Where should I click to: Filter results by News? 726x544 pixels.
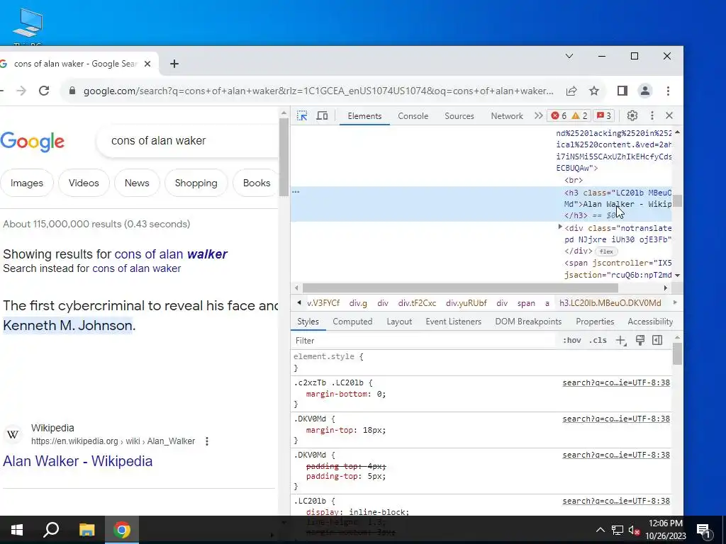click(x=137, y=183)
